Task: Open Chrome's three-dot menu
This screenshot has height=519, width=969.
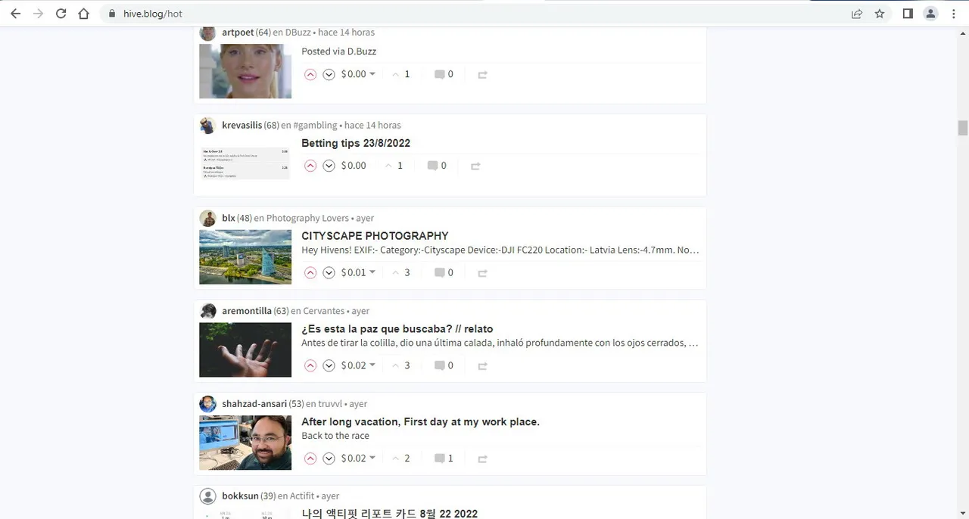Action: (954, 14)
